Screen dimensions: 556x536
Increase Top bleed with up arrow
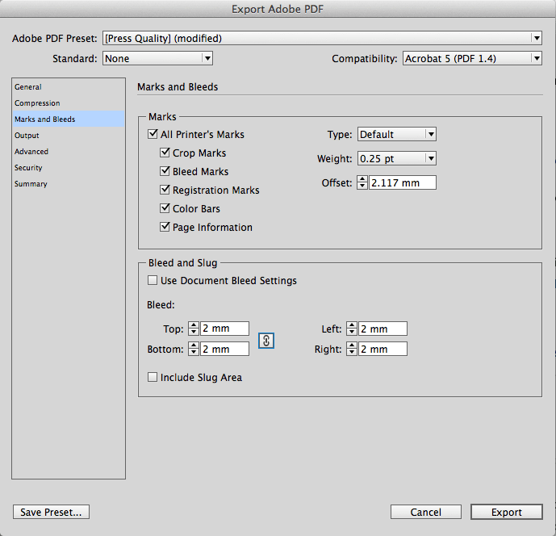tap(193, 325)
